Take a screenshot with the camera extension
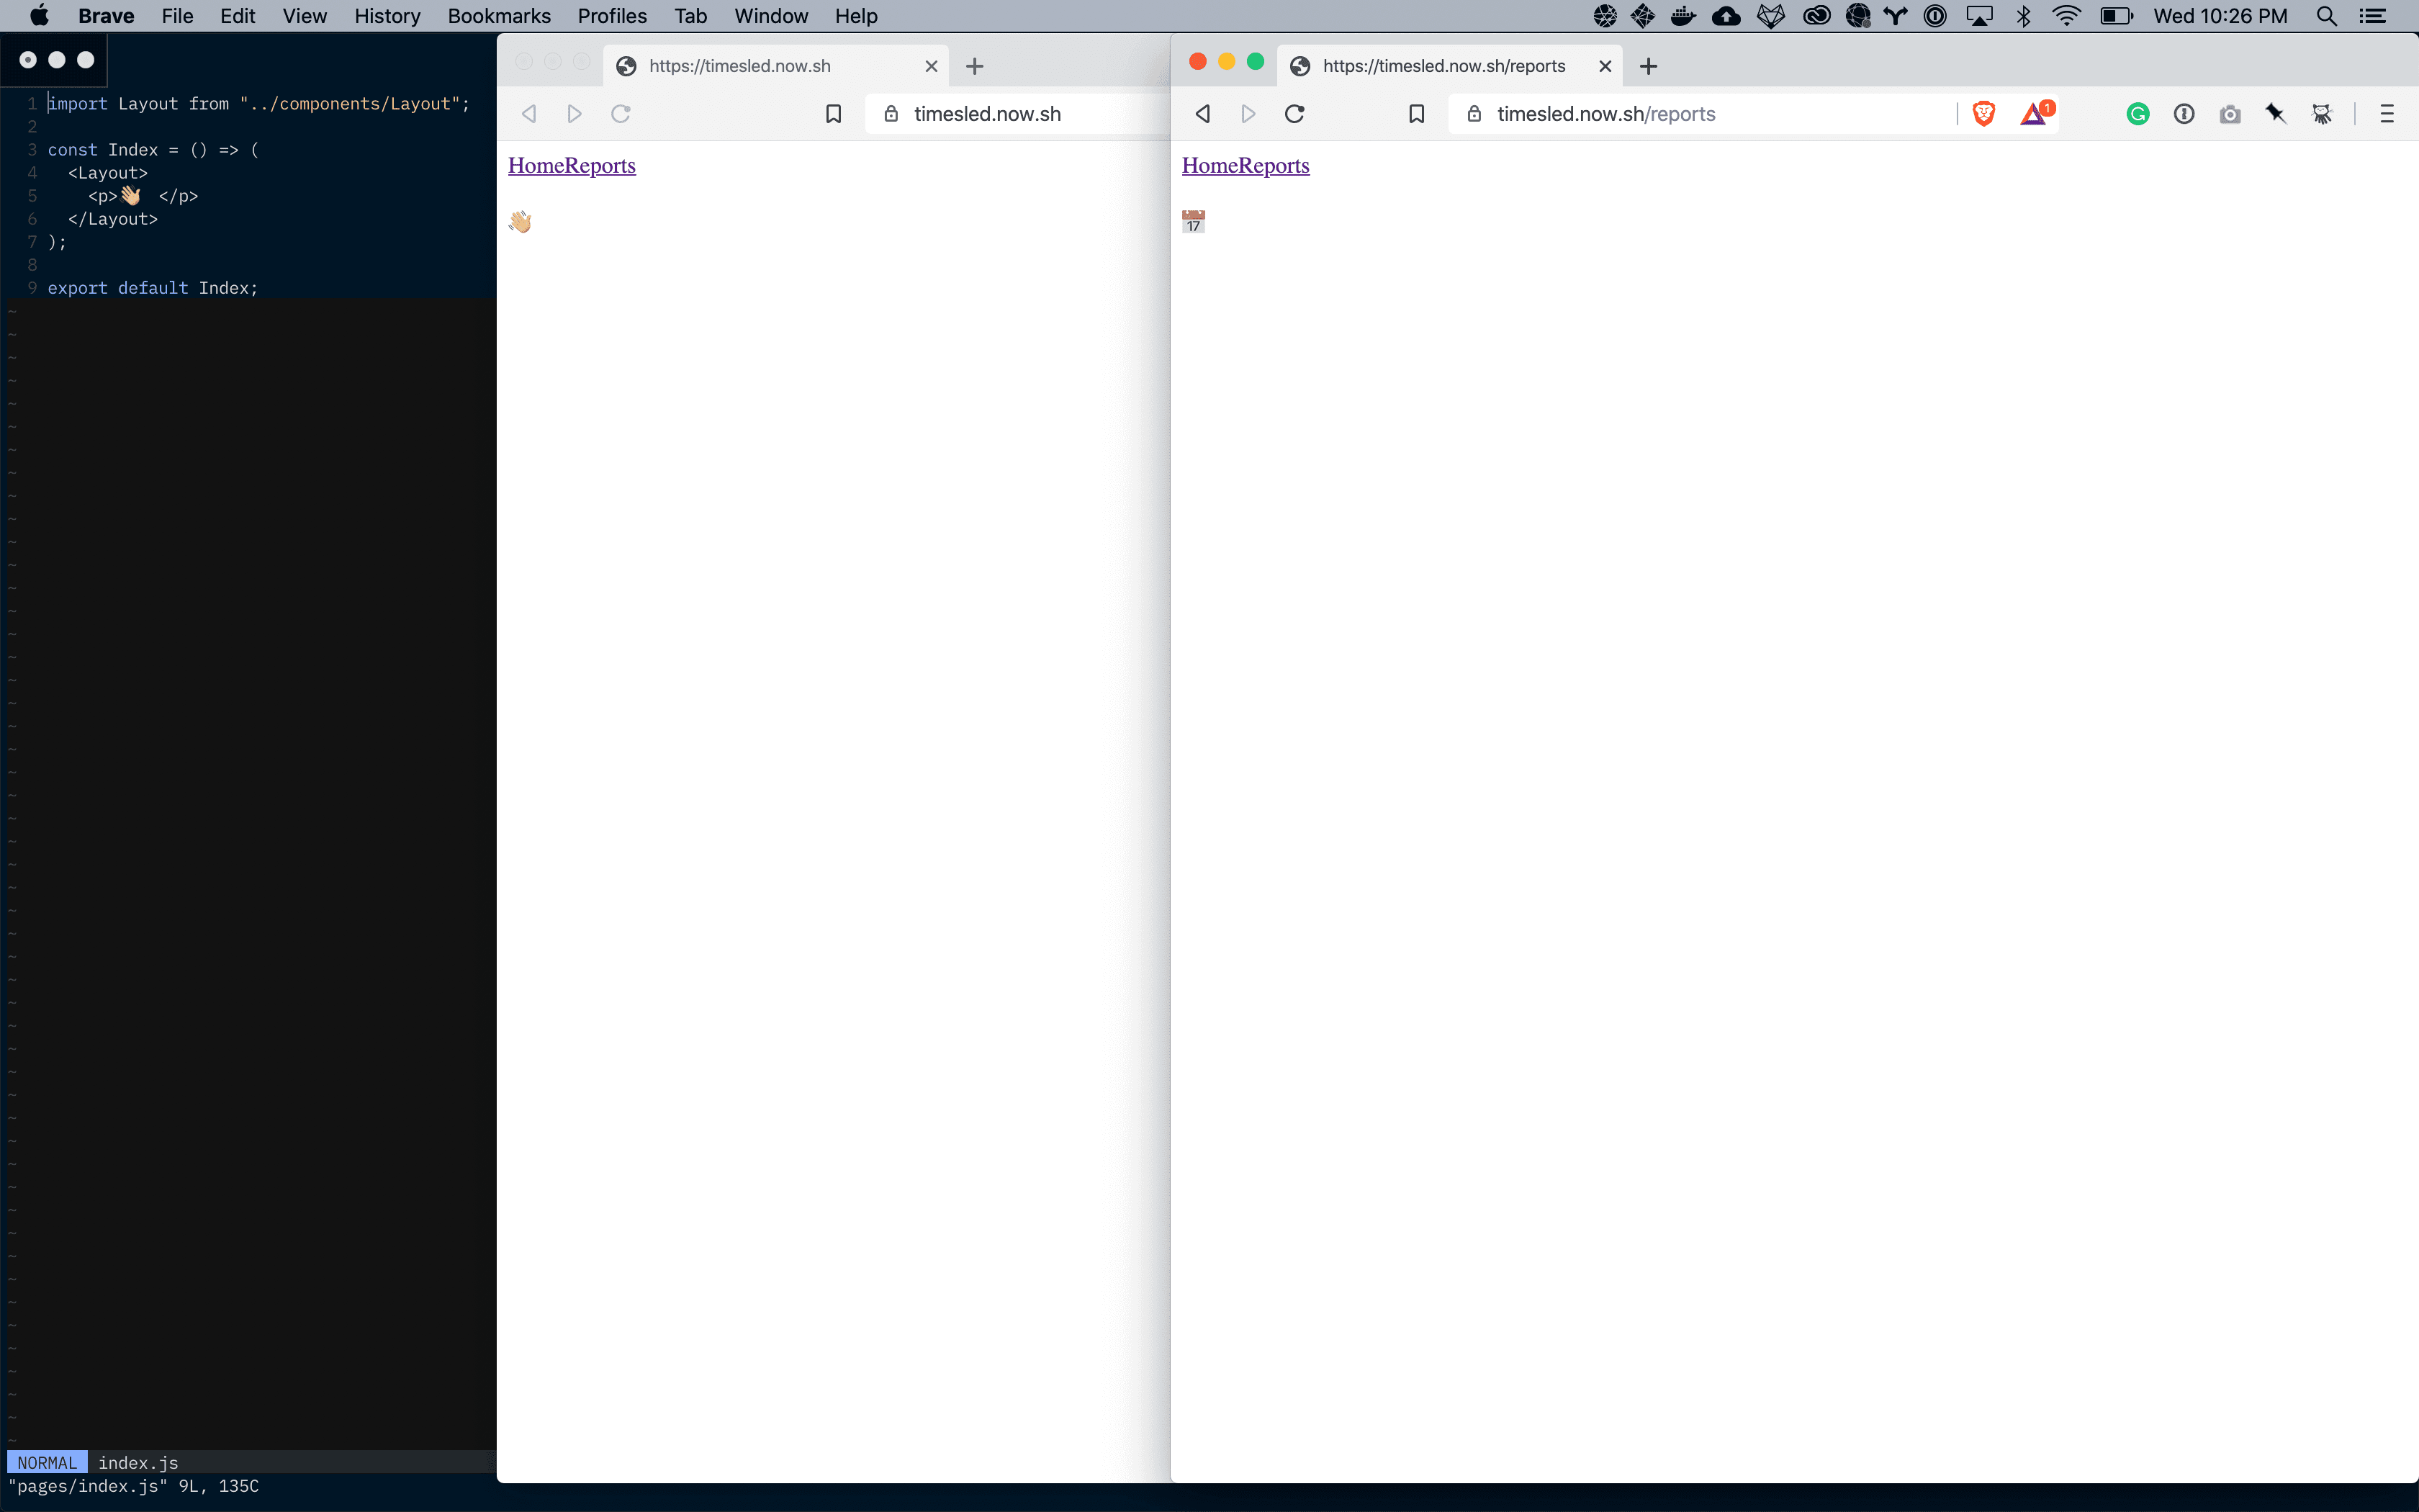Screen dimensions: 2419x1512 coord(2231,113)
